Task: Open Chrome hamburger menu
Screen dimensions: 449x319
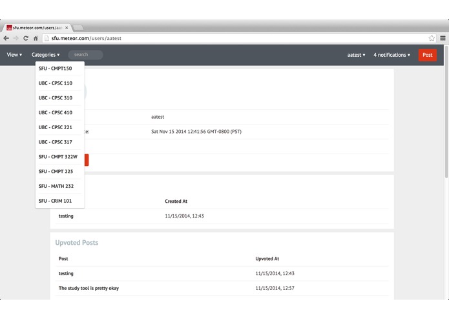Action: [x=443, y=38]
